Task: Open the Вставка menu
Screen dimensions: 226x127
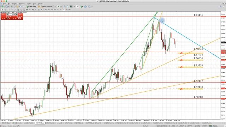Action: click(15, 4)
